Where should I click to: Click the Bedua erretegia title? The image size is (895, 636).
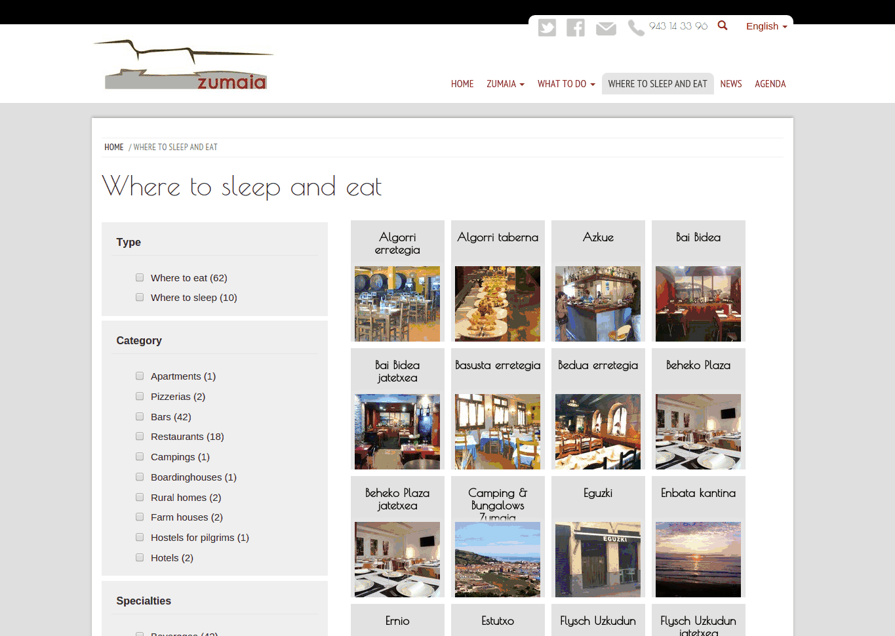point(598,365)
